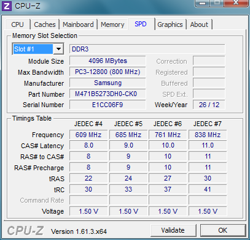Click the CAS# Latency value 11.0
The width and height of the screenshot is (250, 240).
(x=208, y=146)
